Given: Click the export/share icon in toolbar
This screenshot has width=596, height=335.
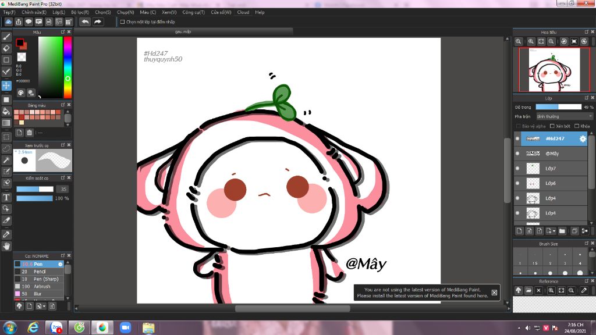Looking at the screenshot, I should [x=19, y=22].
